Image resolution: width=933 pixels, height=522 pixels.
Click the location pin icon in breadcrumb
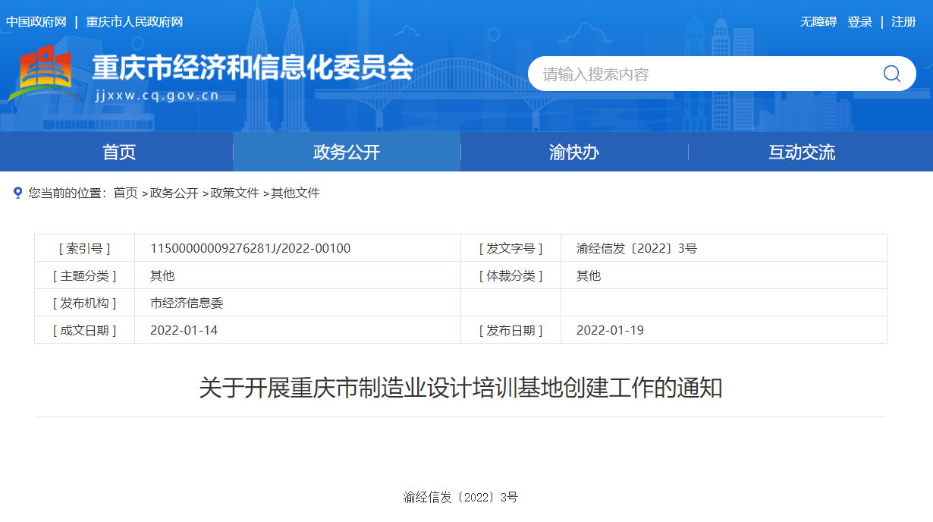point(18,193)
